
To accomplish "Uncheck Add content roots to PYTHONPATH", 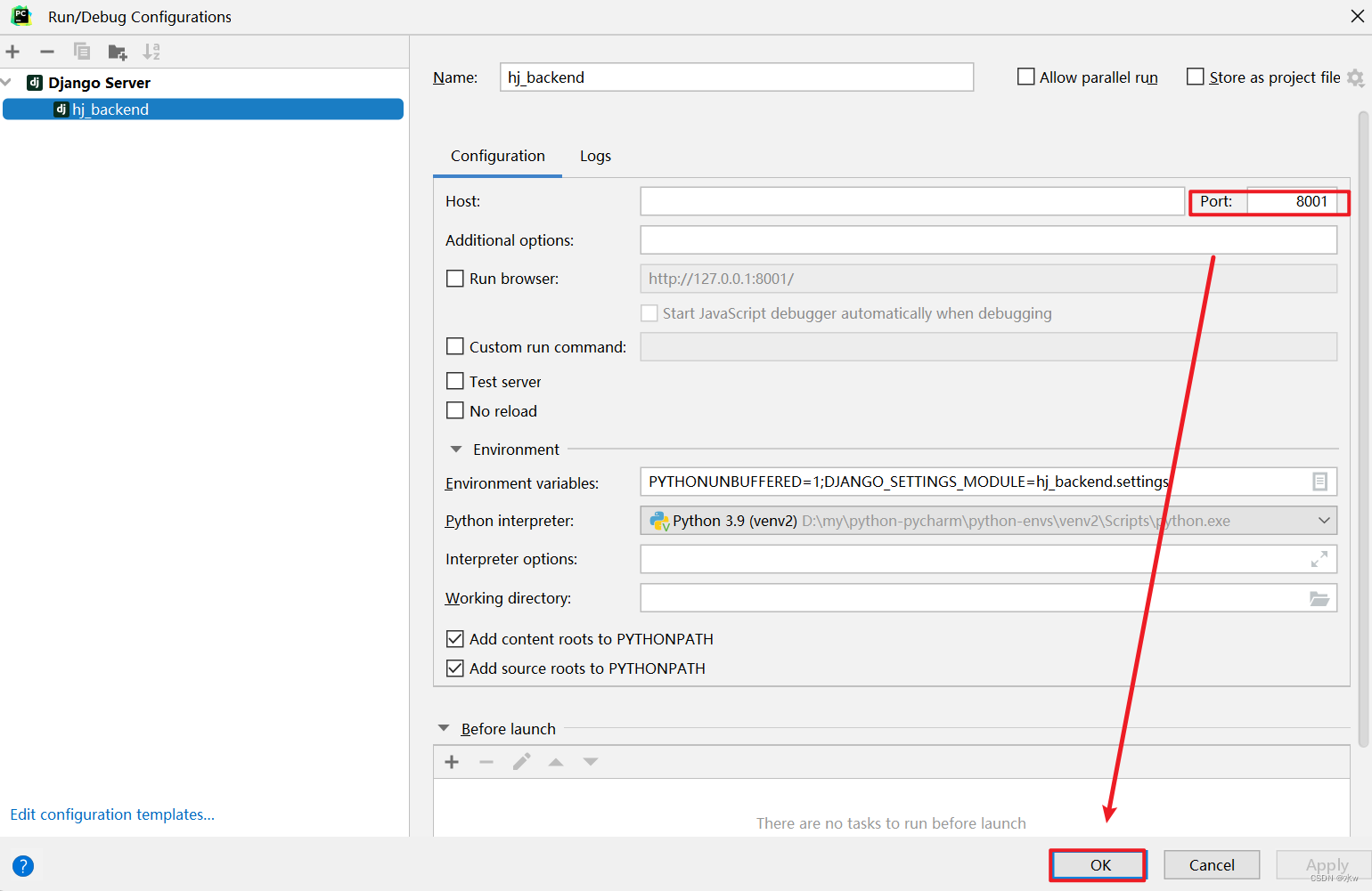I will 455,639.
